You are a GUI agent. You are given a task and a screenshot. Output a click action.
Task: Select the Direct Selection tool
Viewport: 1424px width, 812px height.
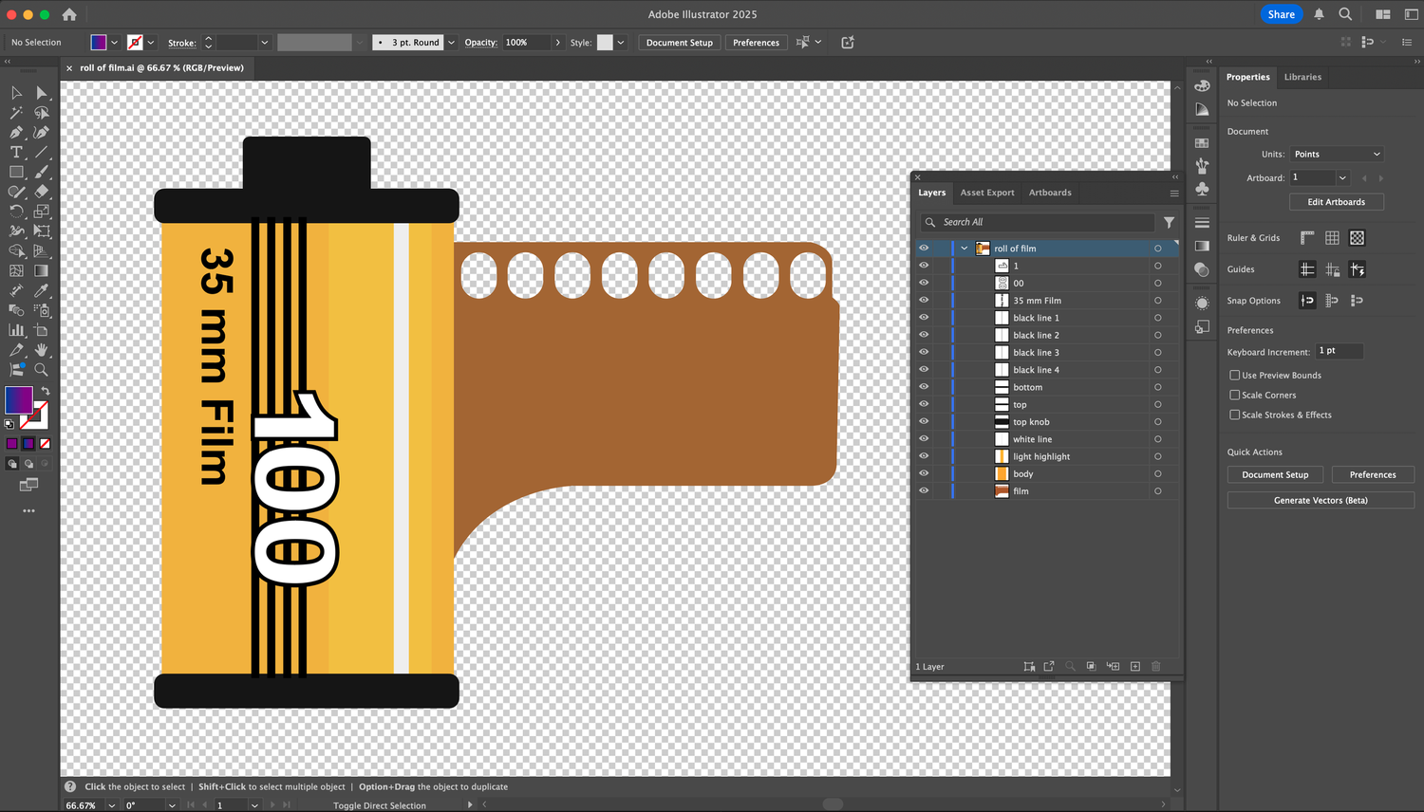click(41, 93)
